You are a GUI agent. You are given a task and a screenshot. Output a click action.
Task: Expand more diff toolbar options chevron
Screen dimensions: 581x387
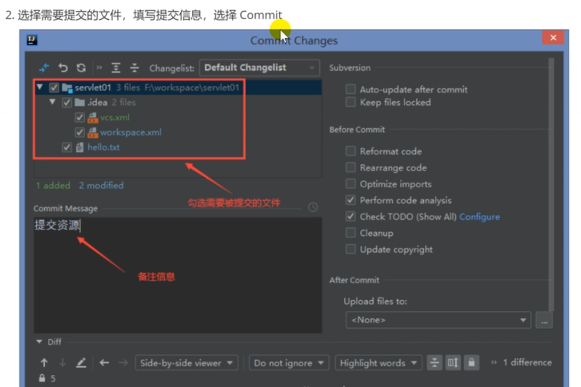(494, 363)
